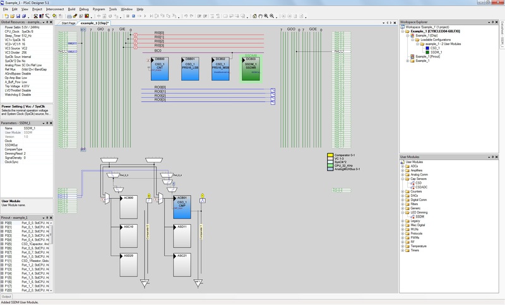Viewport: 505px width, 305px height.
Task: Click the yellow Comparator 0-1 legend swatch
Action: point(330,155)
